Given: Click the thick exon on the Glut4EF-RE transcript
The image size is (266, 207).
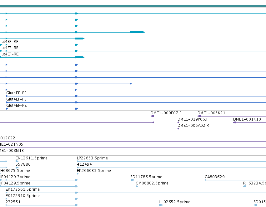Looking at the screenshot, I should 80,57.
